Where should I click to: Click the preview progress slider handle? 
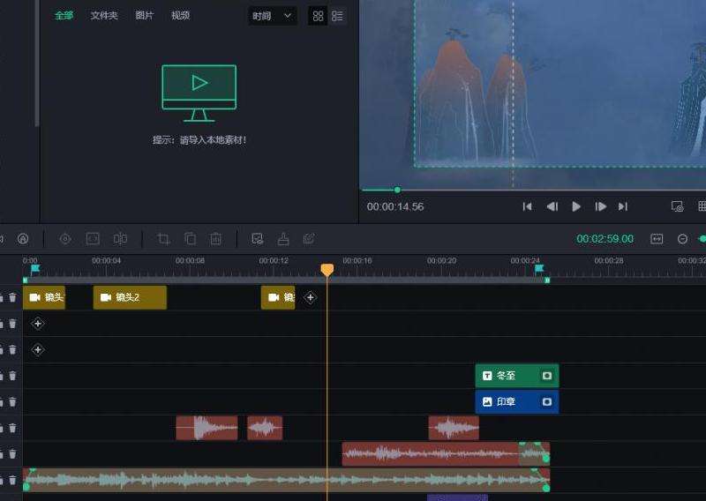point(397,190)
